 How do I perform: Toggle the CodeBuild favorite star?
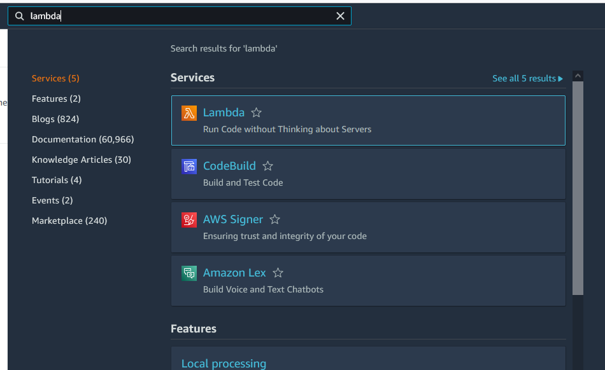pos(267,166)
